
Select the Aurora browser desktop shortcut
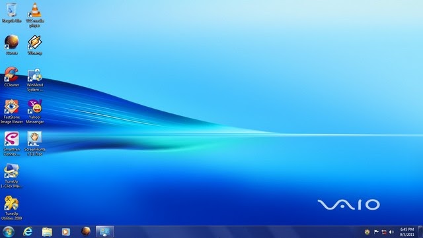pyautogui.click(x=12, y=45)
